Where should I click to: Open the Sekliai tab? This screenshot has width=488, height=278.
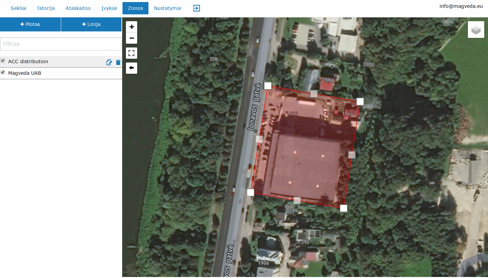coord(18,8)
